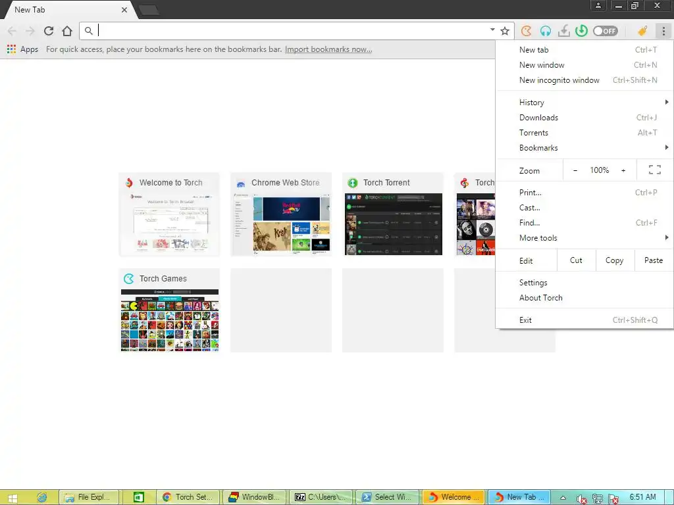The height and width of the screenshot is (505, 674).
Task: Open the three-dot main menu button
Action: pyautogui.click(x=663, y=31)
